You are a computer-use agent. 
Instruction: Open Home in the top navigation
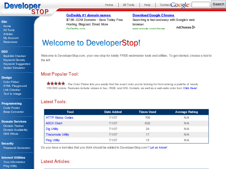(109, 5)
